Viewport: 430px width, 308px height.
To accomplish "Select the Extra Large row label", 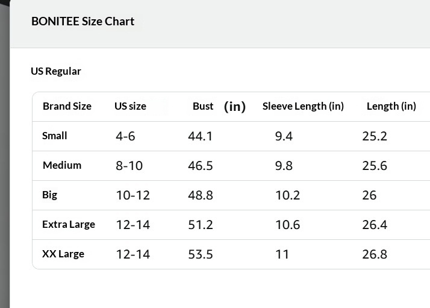I will click(x=69, y=224).
